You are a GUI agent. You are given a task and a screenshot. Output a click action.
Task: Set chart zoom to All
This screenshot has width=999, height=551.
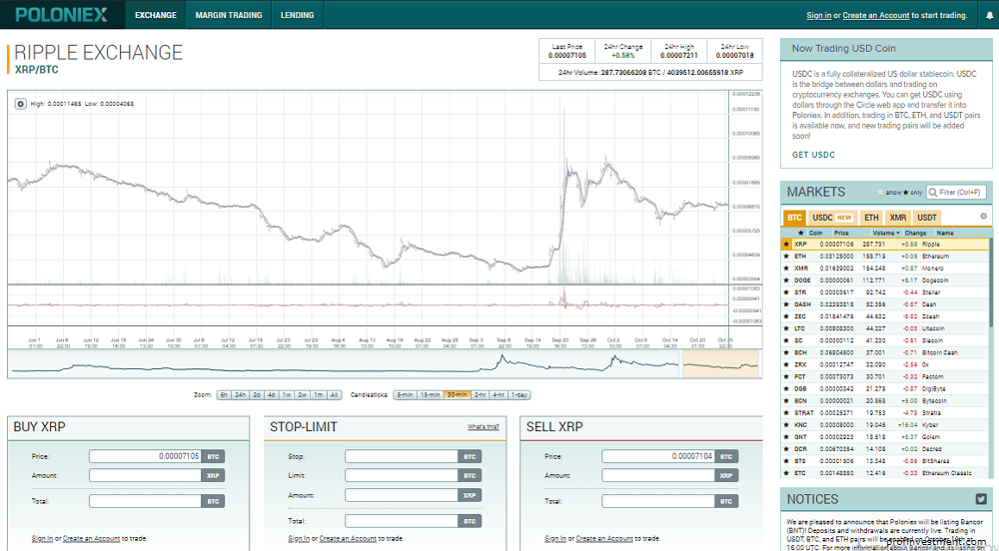[x=334, y=395]
